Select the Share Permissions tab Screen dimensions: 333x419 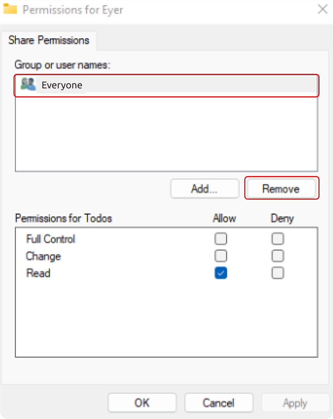(49, 40)
